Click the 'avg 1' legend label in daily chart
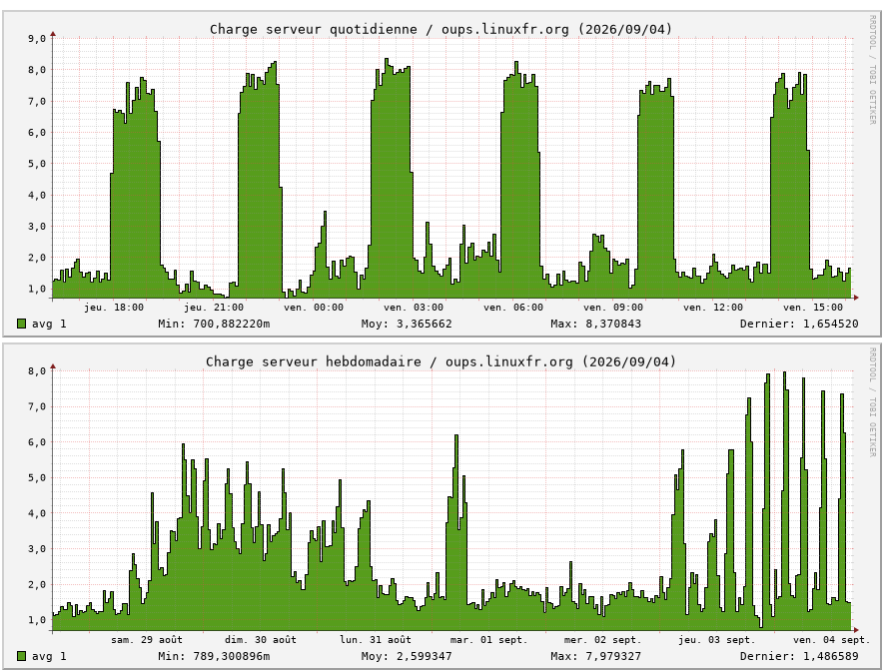The image size is (889, 671). [x=49, y=324]
